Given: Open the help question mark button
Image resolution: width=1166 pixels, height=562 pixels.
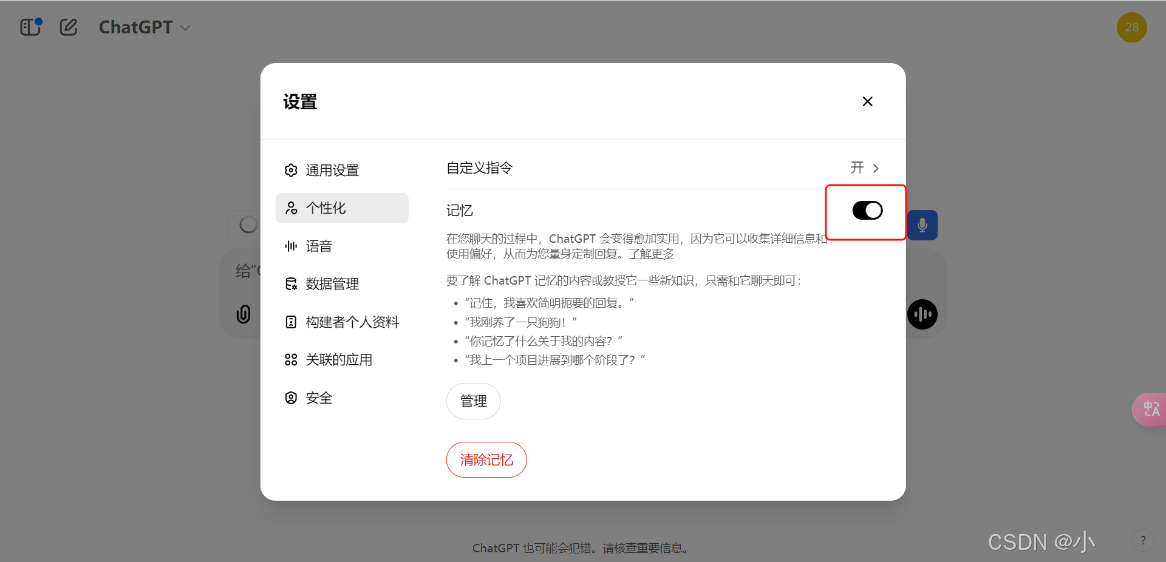Looking at the screenshot, I should pos(1143,540).
